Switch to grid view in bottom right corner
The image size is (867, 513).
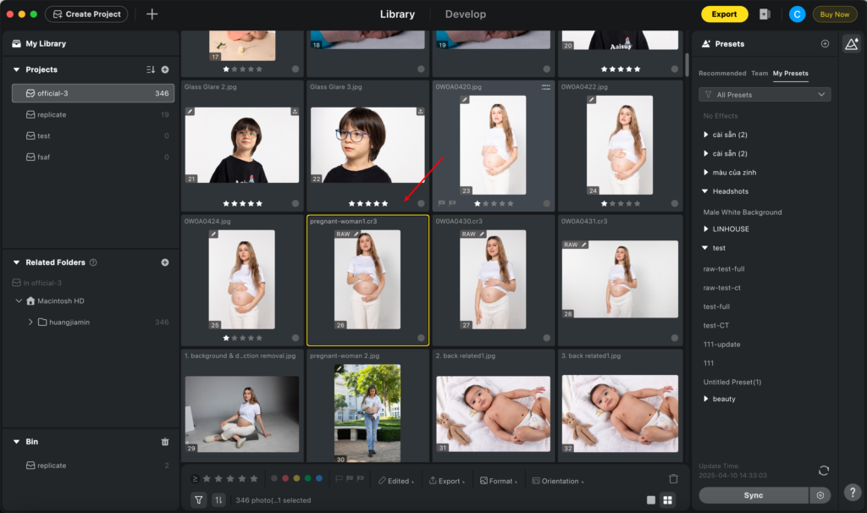667,498
